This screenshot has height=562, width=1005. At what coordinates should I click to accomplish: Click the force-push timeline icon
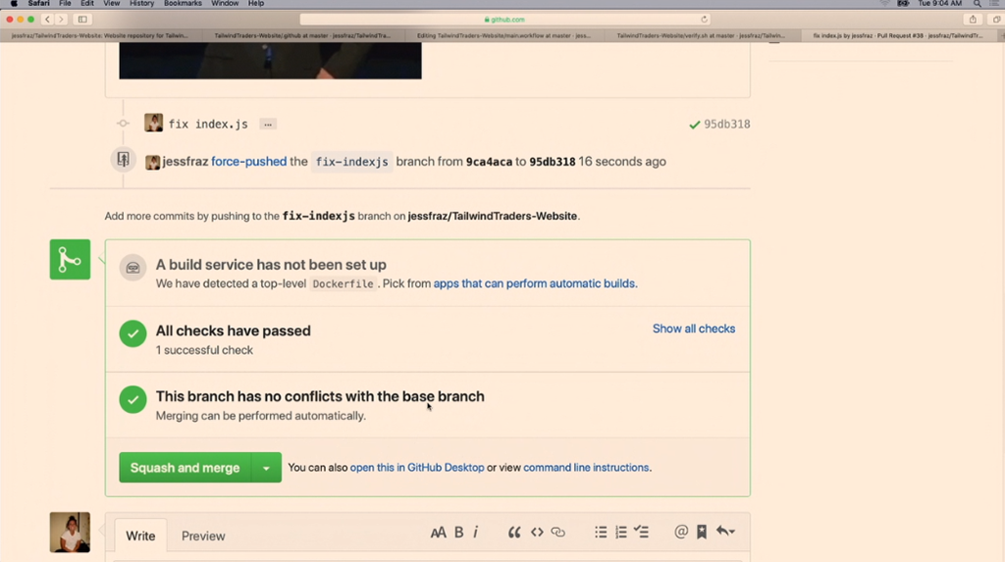pyautogui.click(x=123, y=159)
